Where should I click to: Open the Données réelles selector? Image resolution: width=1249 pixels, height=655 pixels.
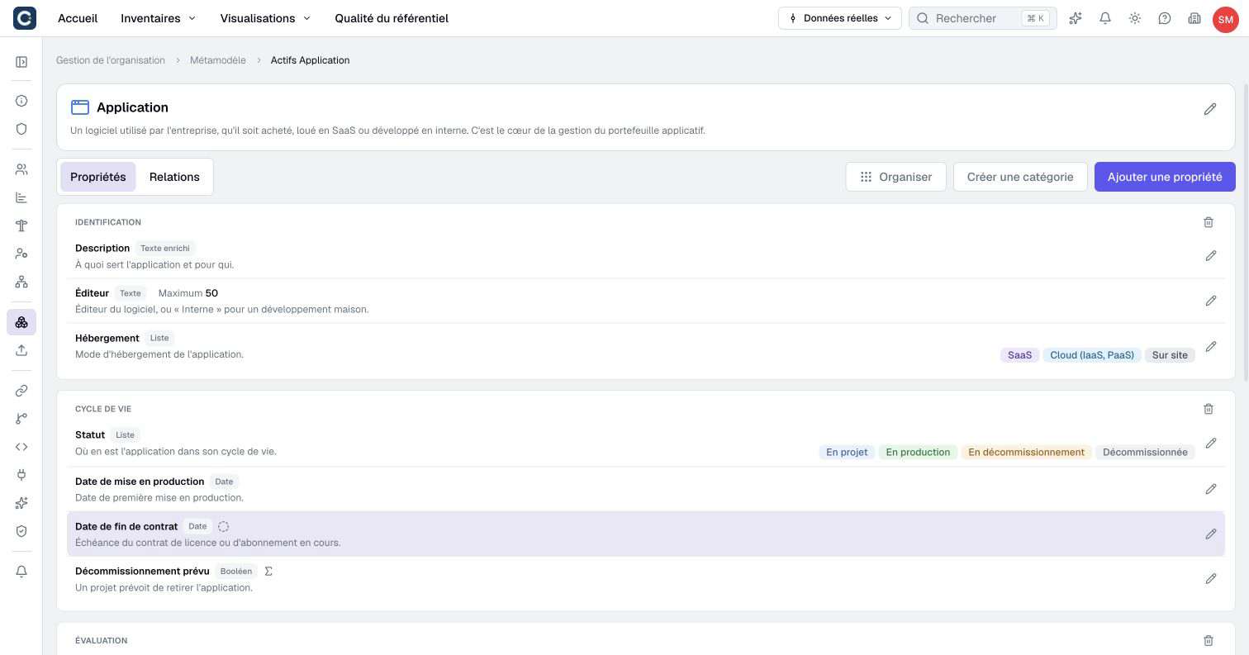click(x=839, y=18)
